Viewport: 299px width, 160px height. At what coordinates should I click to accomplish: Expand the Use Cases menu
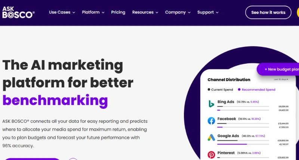click(62, 12)
